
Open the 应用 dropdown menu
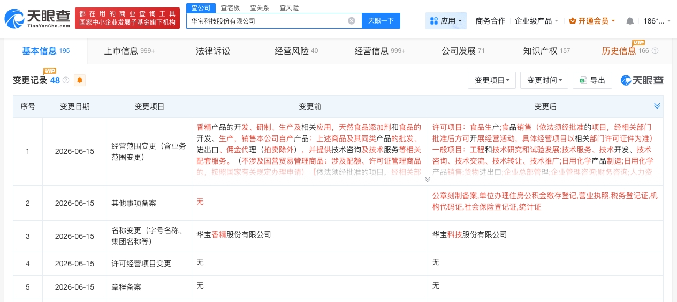(446, 21)
